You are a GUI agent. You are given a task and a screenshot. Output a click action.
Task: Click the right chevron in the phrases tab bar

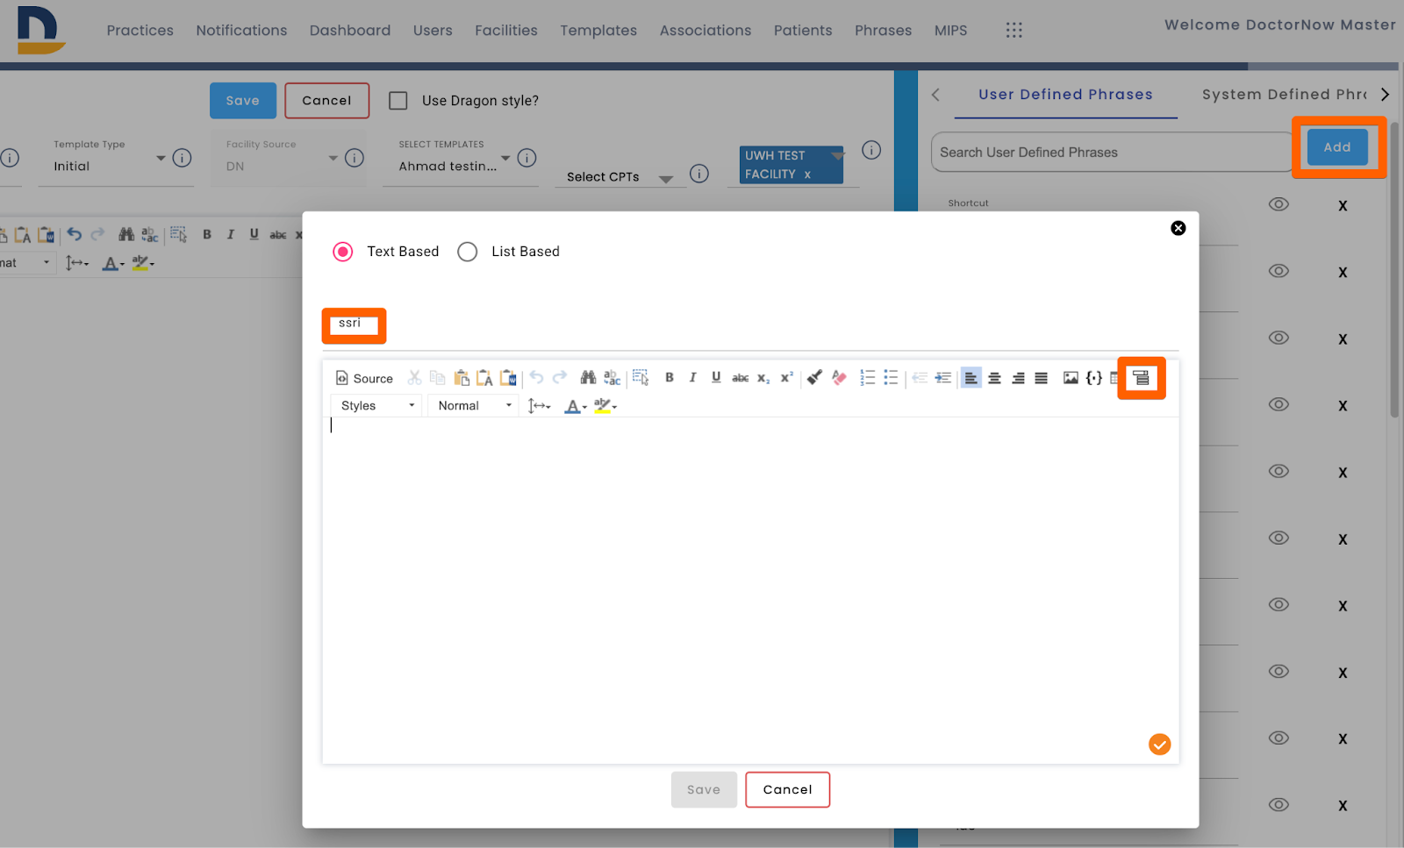coord(1385,95)
